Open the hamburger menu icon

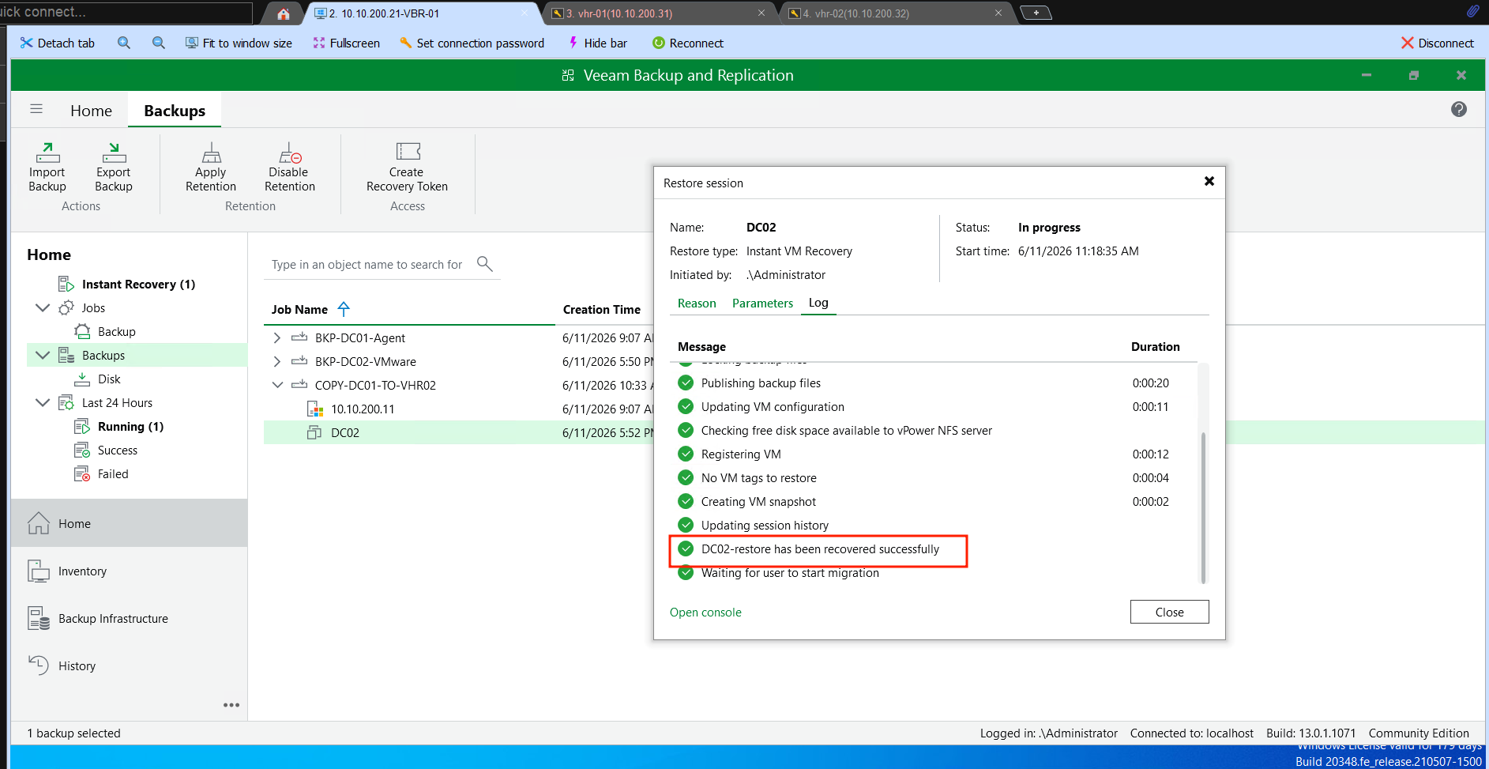[36, 109]
